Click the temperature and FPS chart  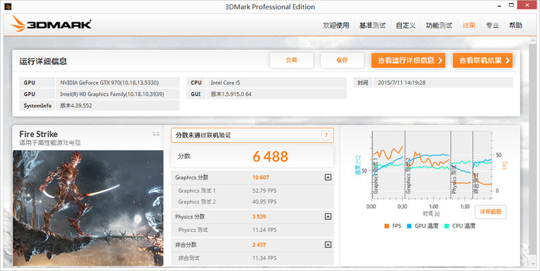click(x=431, y=166)
